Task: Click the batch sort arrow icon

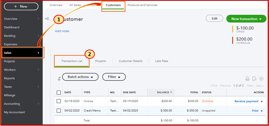Action: tap(59, 79)
